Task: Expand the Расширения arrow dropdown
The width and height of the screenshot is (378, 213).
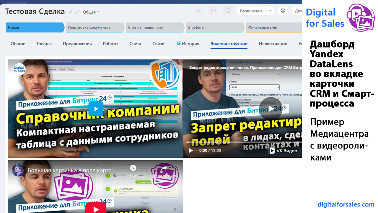Action: [270, 11]
